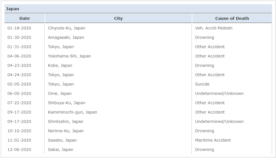Select Undetermined/Unknown in the Shintoshin row
The height and width of the screenshot is (160, 276).
219,121
